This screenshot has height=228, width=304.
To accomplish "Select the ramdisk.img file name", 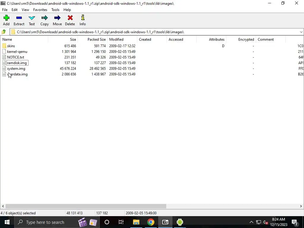I will [18, 63].
